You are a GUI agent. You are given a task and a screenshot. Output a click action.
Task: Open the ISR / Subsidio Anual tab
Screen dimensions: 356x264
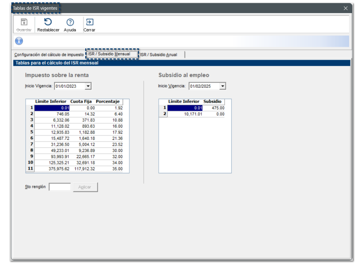coord(158,55)
